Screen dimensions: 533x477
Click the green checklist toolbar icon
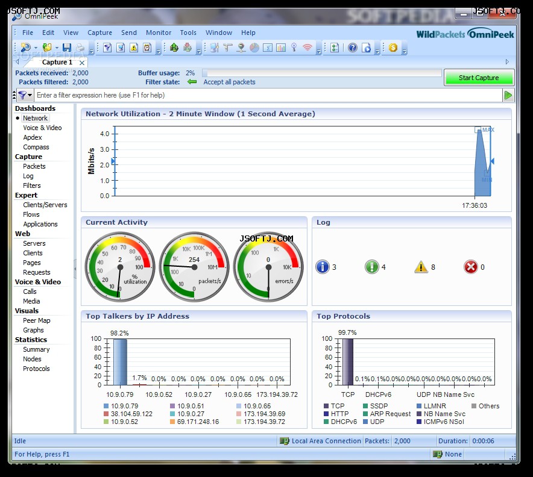335,48
